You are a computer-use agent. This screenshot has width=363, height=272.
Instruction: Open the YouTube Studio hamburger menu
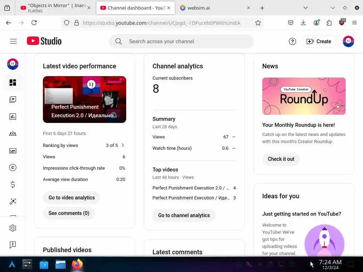click(13, 41)
